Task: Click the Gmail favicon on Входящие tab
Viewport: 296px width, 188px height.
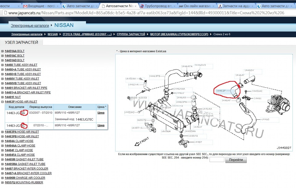Action: 25,6
